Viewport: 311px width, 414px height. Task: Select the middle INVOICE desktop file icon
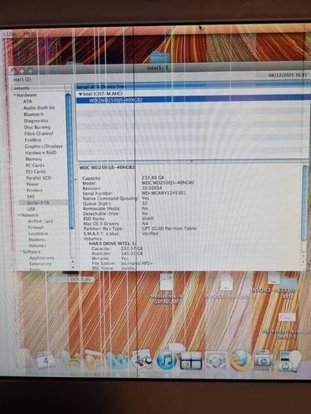coord(227,282)
